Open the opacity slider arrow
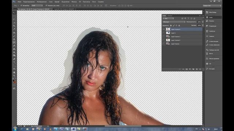Screen dimensions: 234x131 point(203,22)
